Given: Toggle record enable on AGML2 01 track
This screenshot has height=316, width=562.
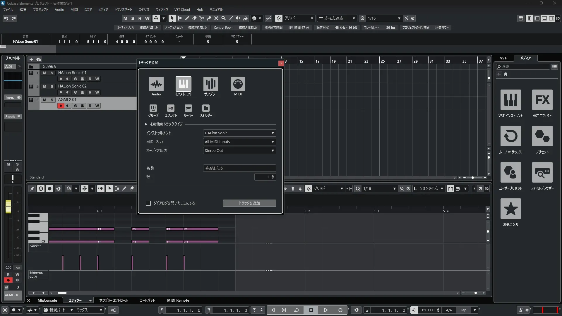Looking at the screenshot, I should tap(61, 106).
